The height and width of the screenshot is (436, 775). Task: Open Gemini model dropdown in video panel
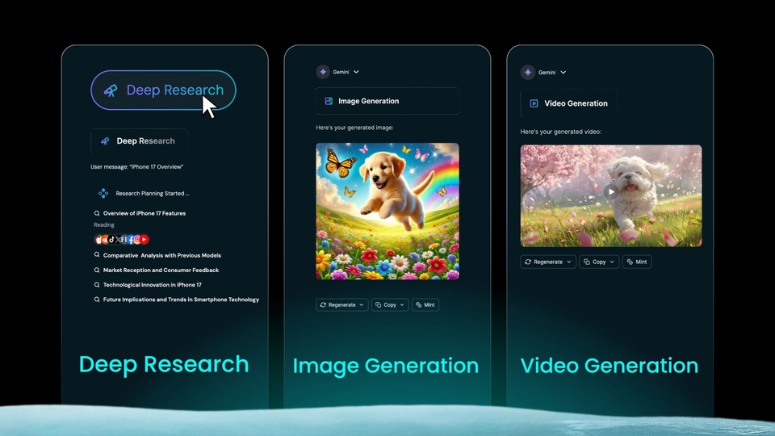(x=563, y=72)
